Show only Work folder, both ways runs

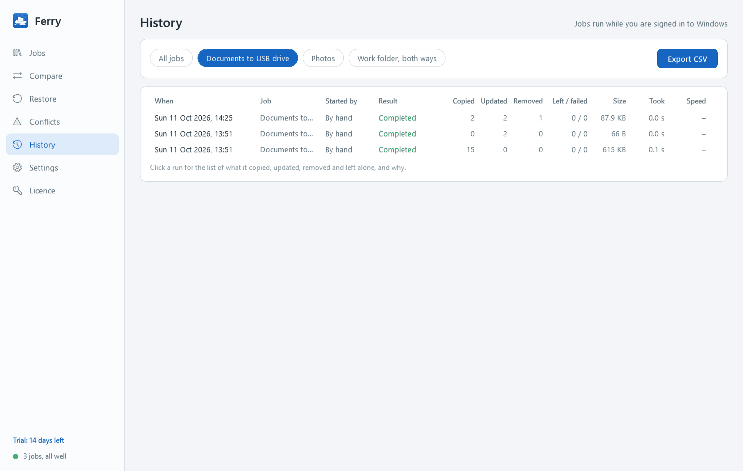tap(397, 58)
